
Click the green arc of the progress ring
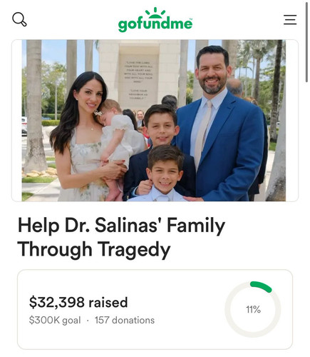point(262,286)
